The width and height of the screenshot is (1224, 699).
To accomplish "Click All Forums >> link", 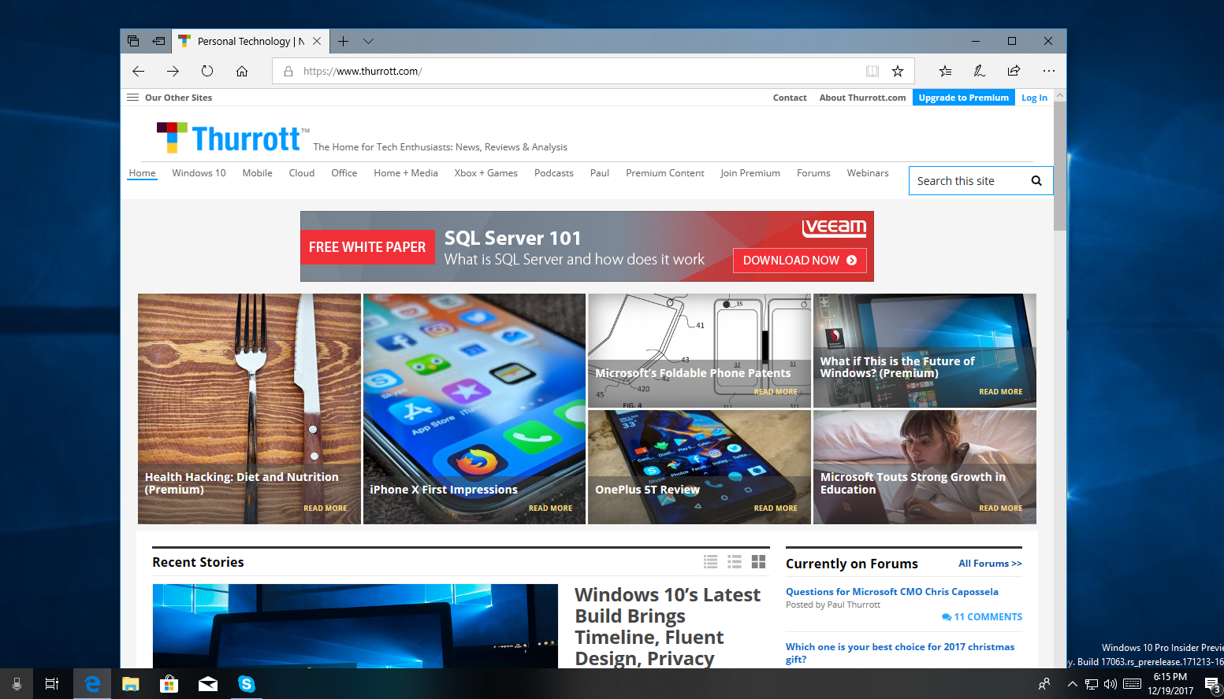I will [990, 564].
